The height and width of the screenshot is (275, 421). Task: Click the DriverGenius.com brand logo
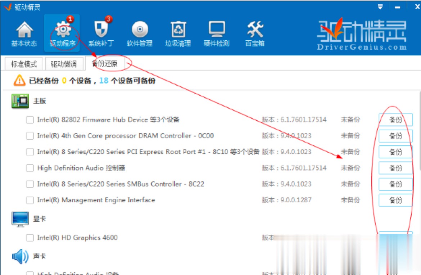coord(361,35)
